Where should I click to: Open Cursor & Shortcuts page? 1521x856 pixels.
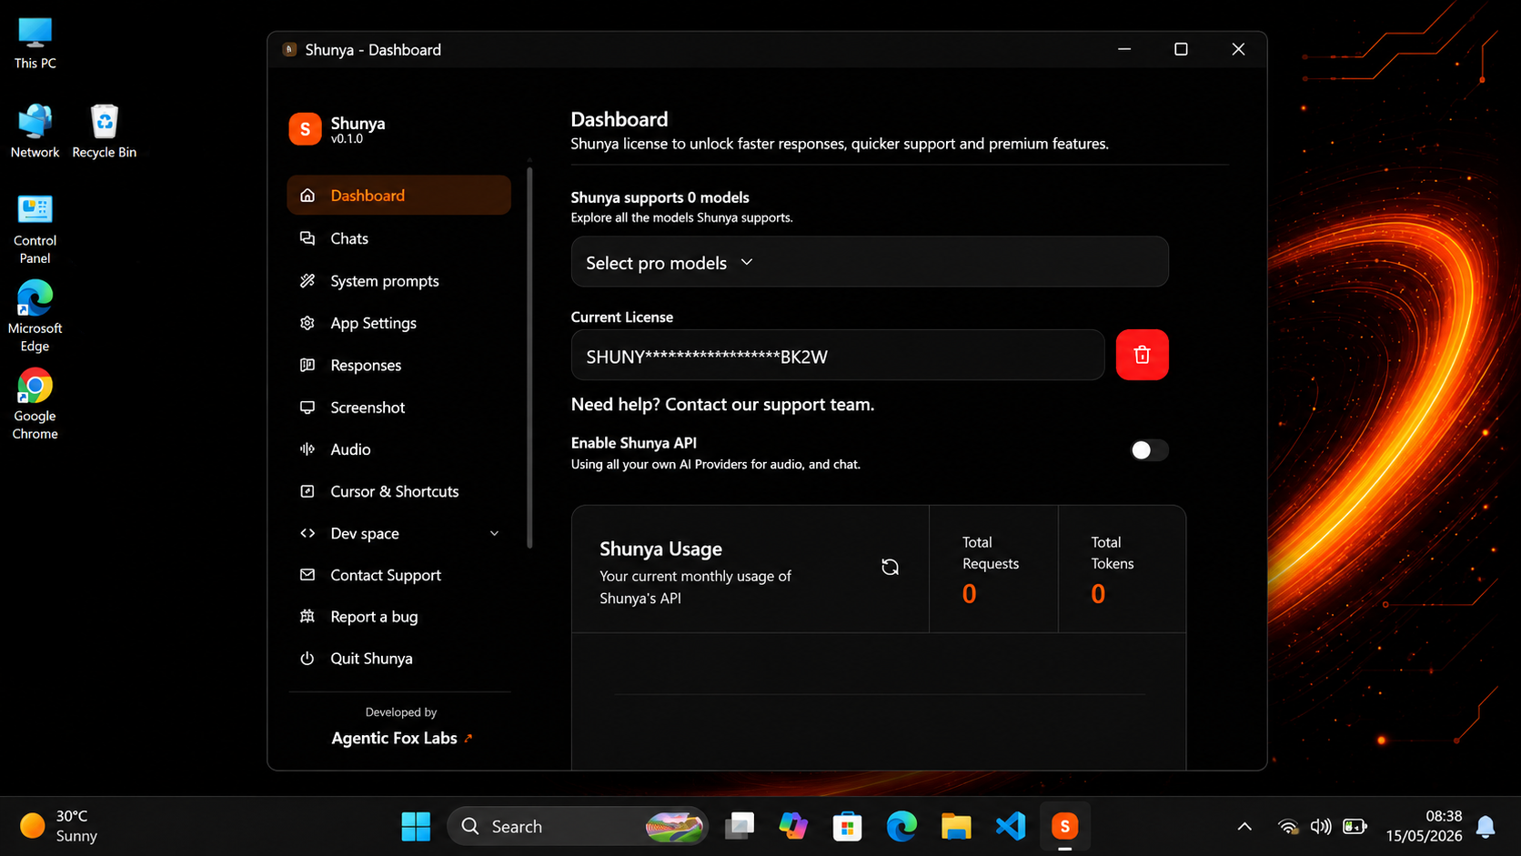398,491
